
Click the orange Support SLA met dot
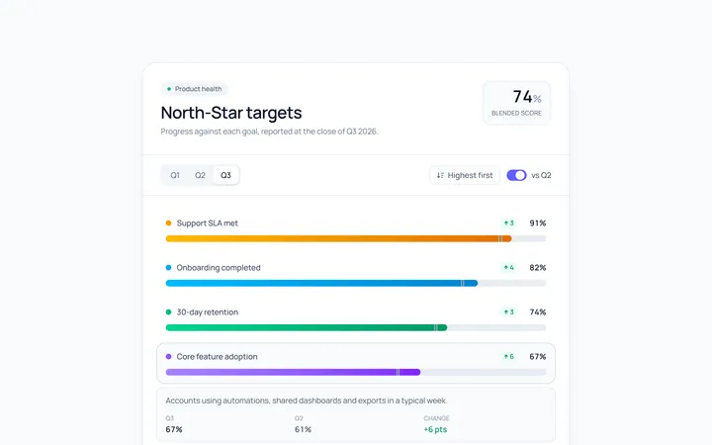[x=168, y=222]
